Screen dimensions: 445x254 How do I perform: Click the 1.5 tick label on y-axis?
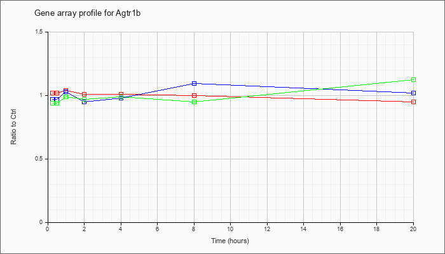coord(39,32)
